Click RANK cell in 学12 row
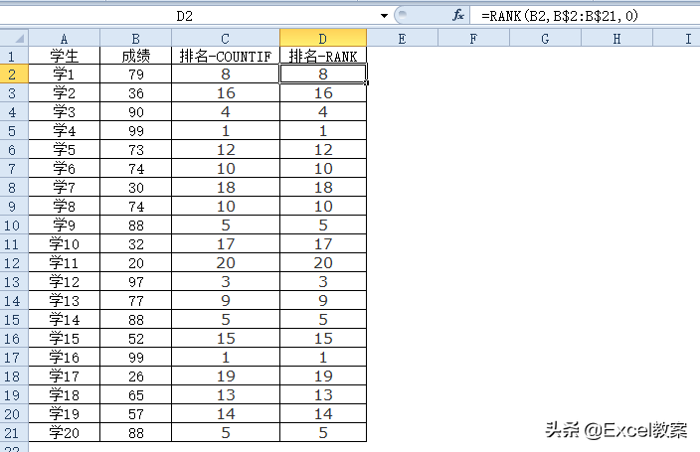The image size is (700, 452). [x=323, y=281]
